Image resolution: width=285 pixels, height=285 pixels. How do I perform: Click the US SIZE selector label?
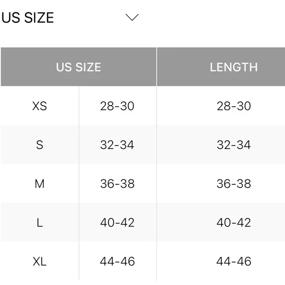click(28, 18)
